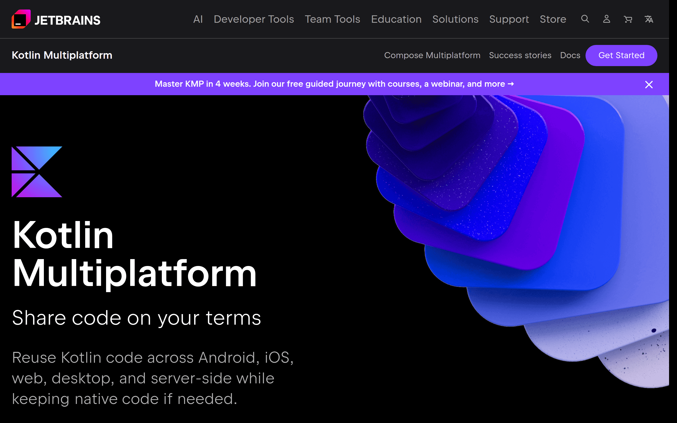The height and width of the screenshot is (423, 677).
Task: Open the Education menu item
Action: click(396, 19)
